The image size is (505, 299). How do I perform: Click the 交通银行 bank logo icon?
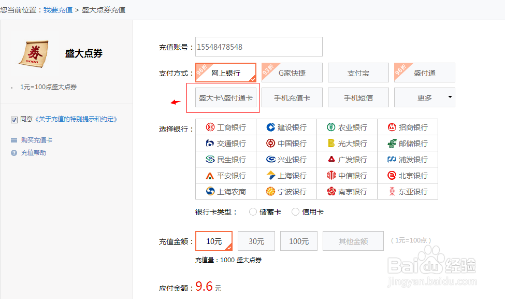point(210,144)
